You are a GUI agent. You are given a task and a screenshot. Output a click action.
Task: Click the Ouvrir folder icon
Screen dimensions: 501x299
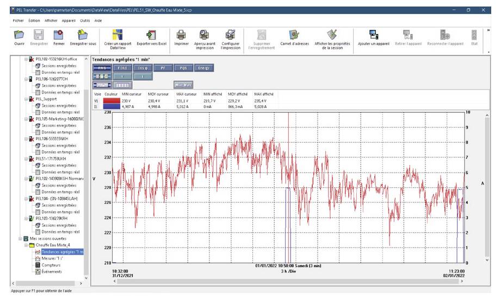[18, 35]
